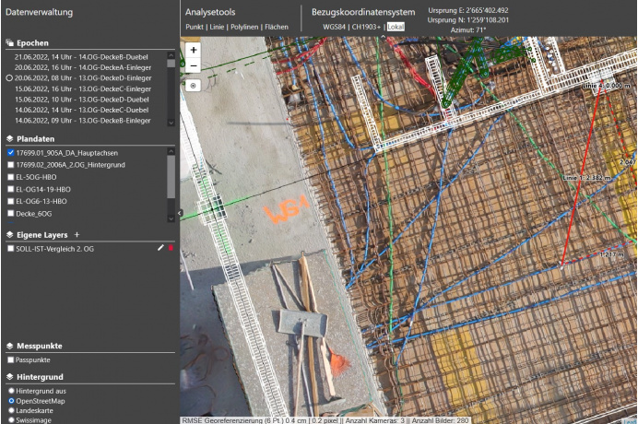Delete the SOLL-IST-Vergleich layer with trash icon
Screen dimensions: 638x424
(x=171, y=249)
